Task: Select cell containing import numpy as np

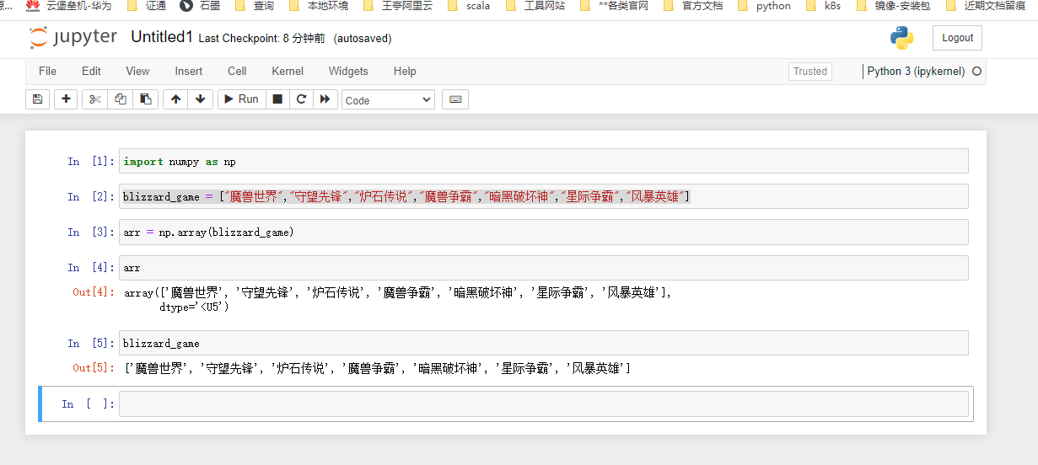Action: click(x=544, y=161)
